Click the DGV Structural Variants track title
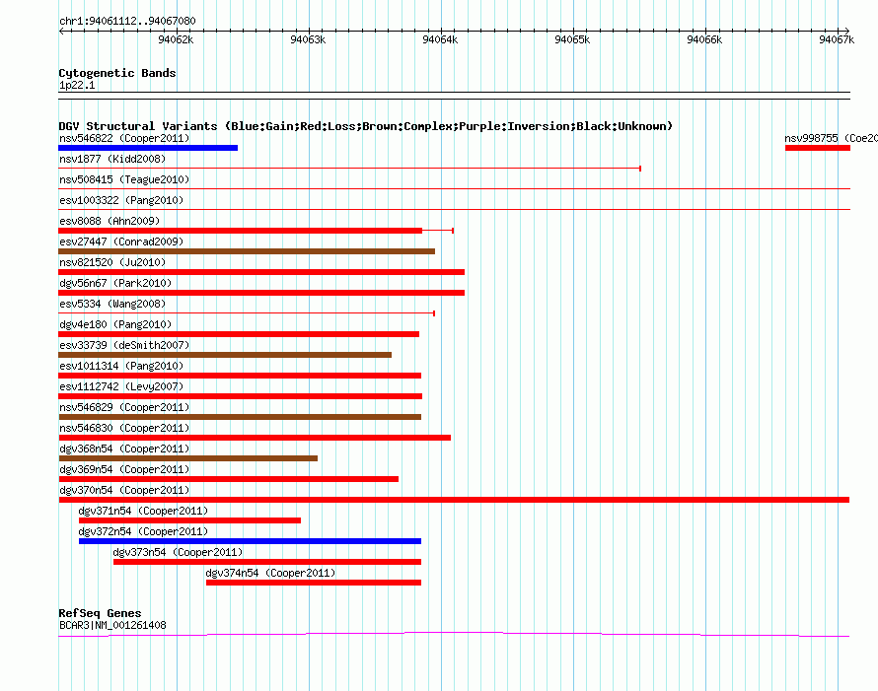Screen dimensions: 878x691 click(x=365, y=126)
